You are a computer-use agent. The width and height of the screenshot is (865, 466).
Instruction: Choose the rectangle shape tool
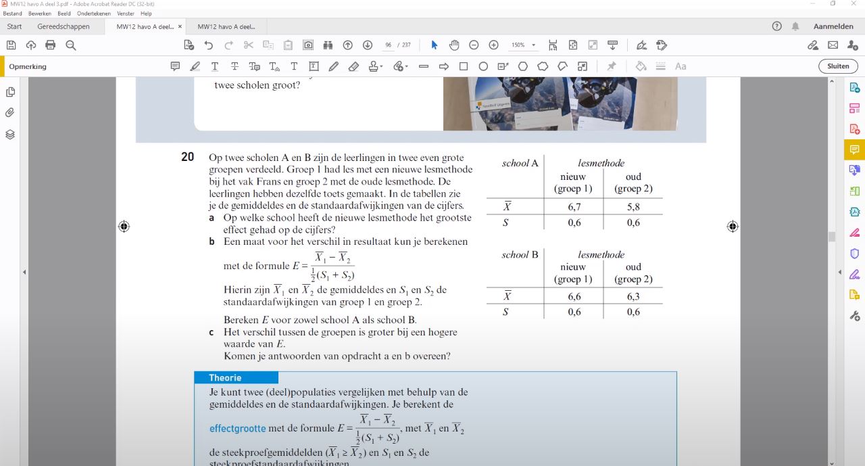464,66
